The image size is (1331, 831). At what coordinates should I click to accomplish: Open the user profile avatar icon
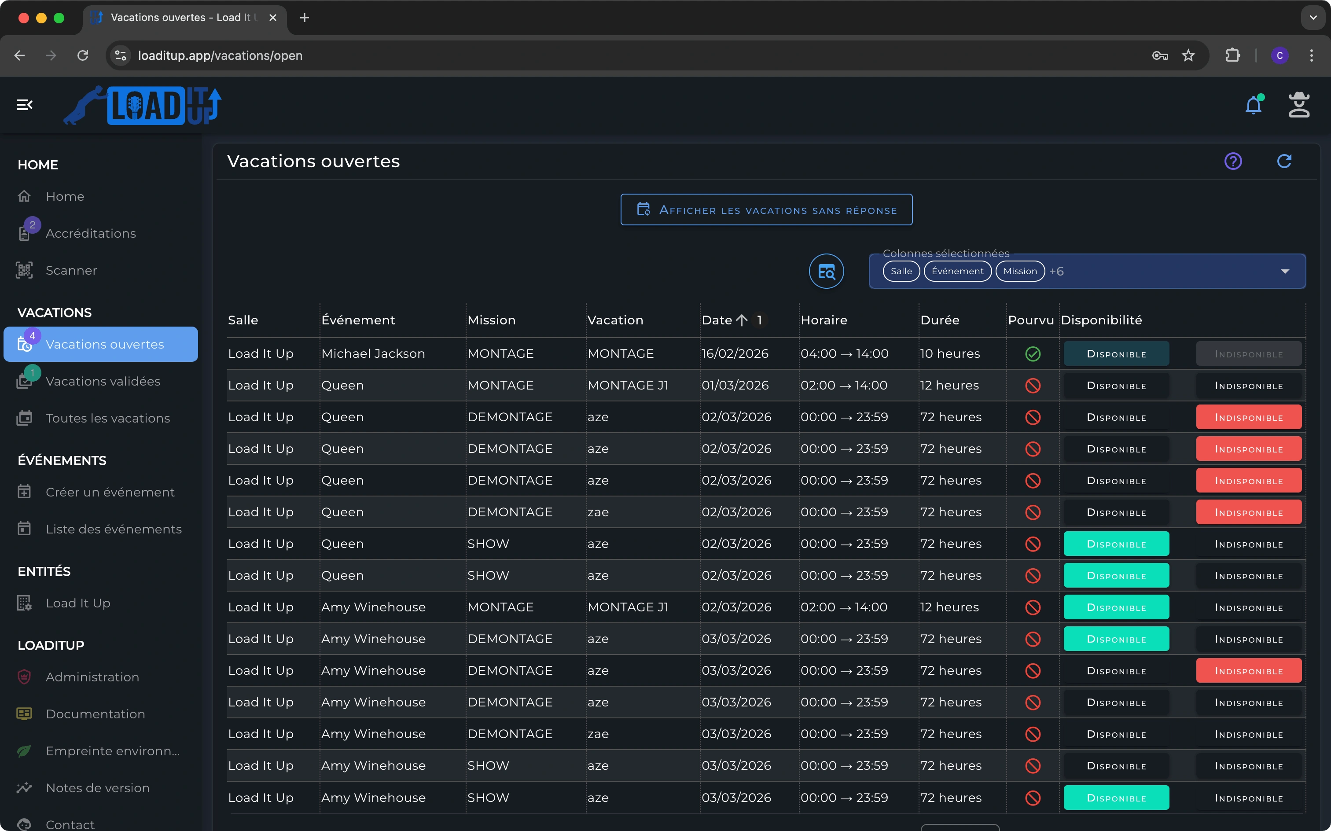(x=1298, y=104)
